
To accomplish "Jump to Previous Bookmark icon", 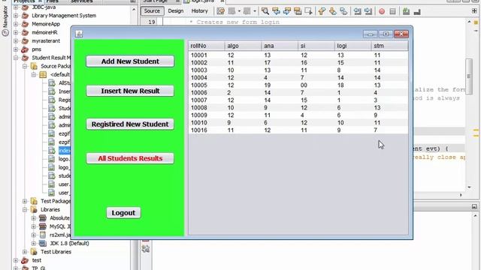I will click(322, 11).
